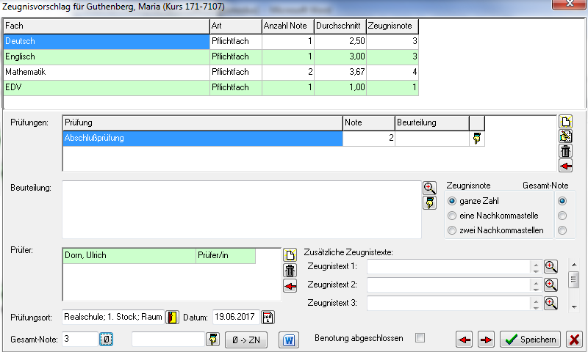The height and width of the screenshot is (352, 588).
Task: Click Durchschnitt value 2,50 for Deutsch
Action: click(x=340, y=42)
